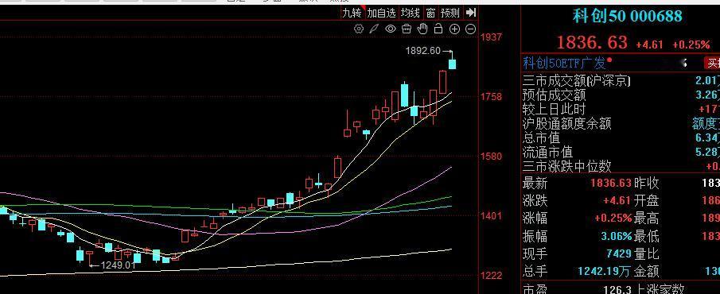Viewport: 720px width, 294px height.
Task: Click the 最高 label
Action: [x=647, y=218]
